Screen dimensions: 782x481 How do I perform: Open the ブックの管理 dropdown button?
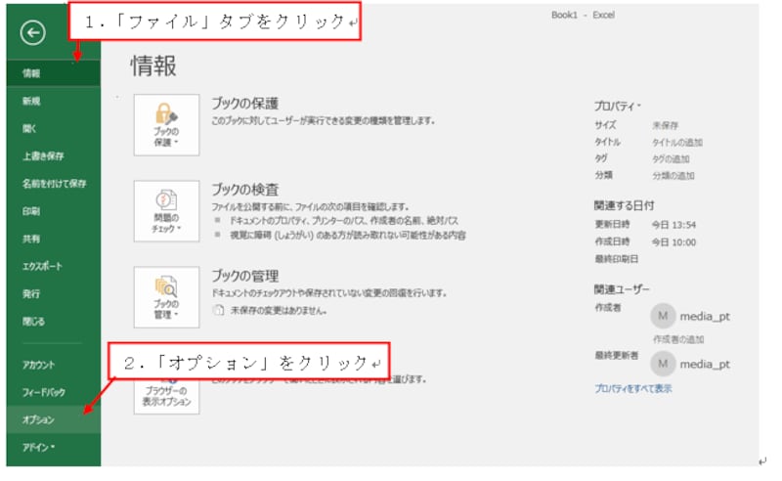click(x=166, y=297)
